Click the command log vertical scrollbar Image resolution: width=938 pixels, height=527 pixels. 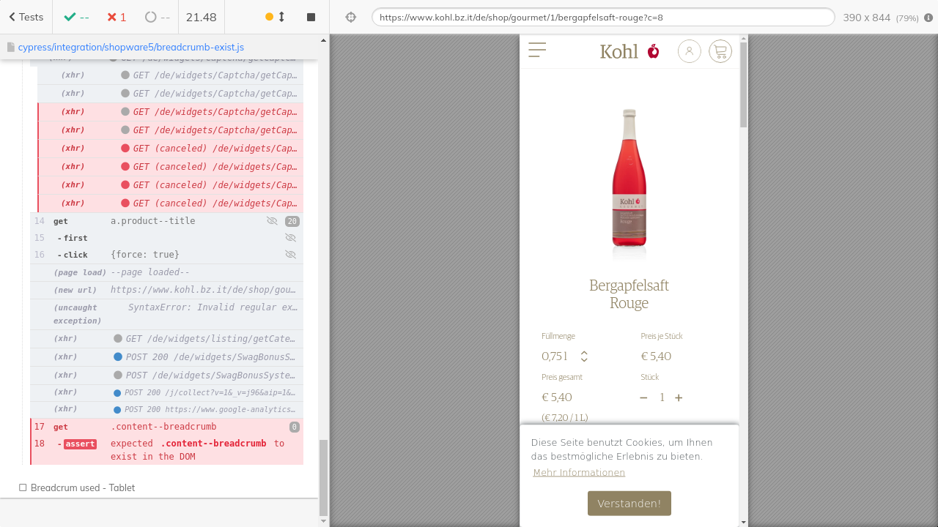click(x=323, y=476)
